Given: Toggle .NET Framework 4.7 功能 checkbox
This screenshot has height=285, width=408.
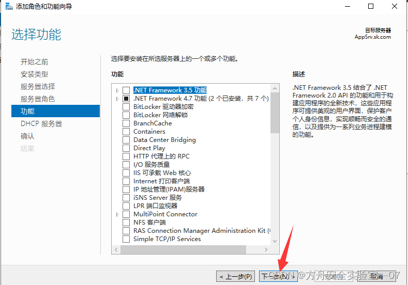Looking at the screenshot, I should point(126,99).
